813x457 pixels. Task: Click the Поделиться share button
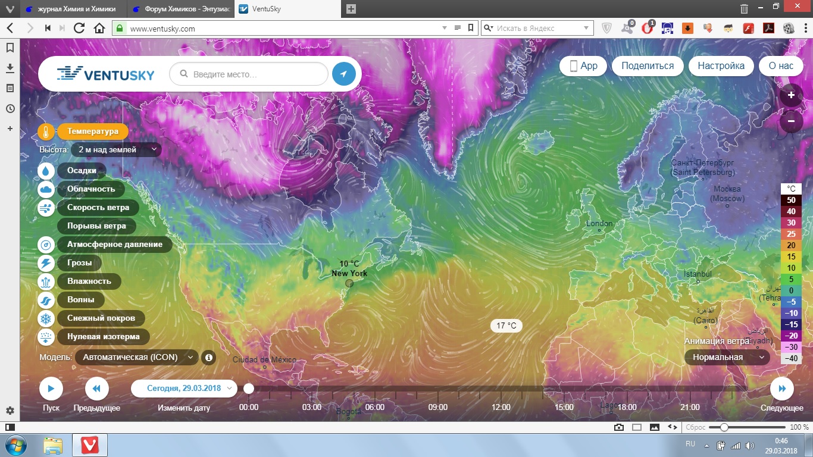pyautogui.click(x=648, y=66)
